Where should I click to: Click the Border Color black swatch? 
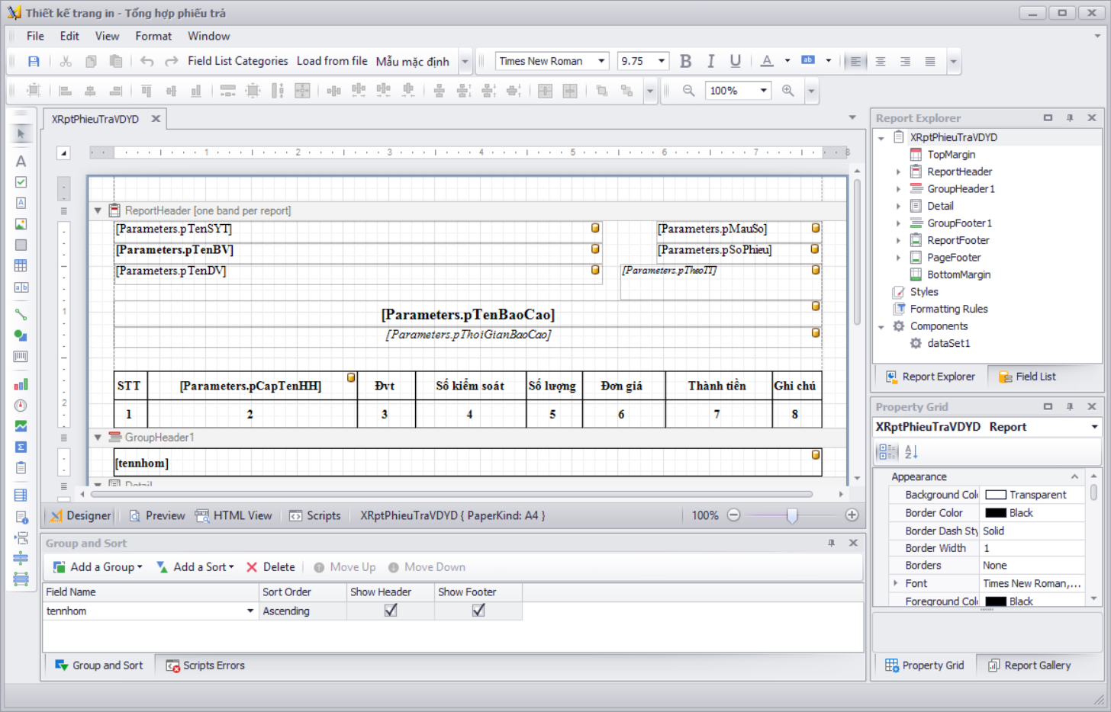pos(996,513)
